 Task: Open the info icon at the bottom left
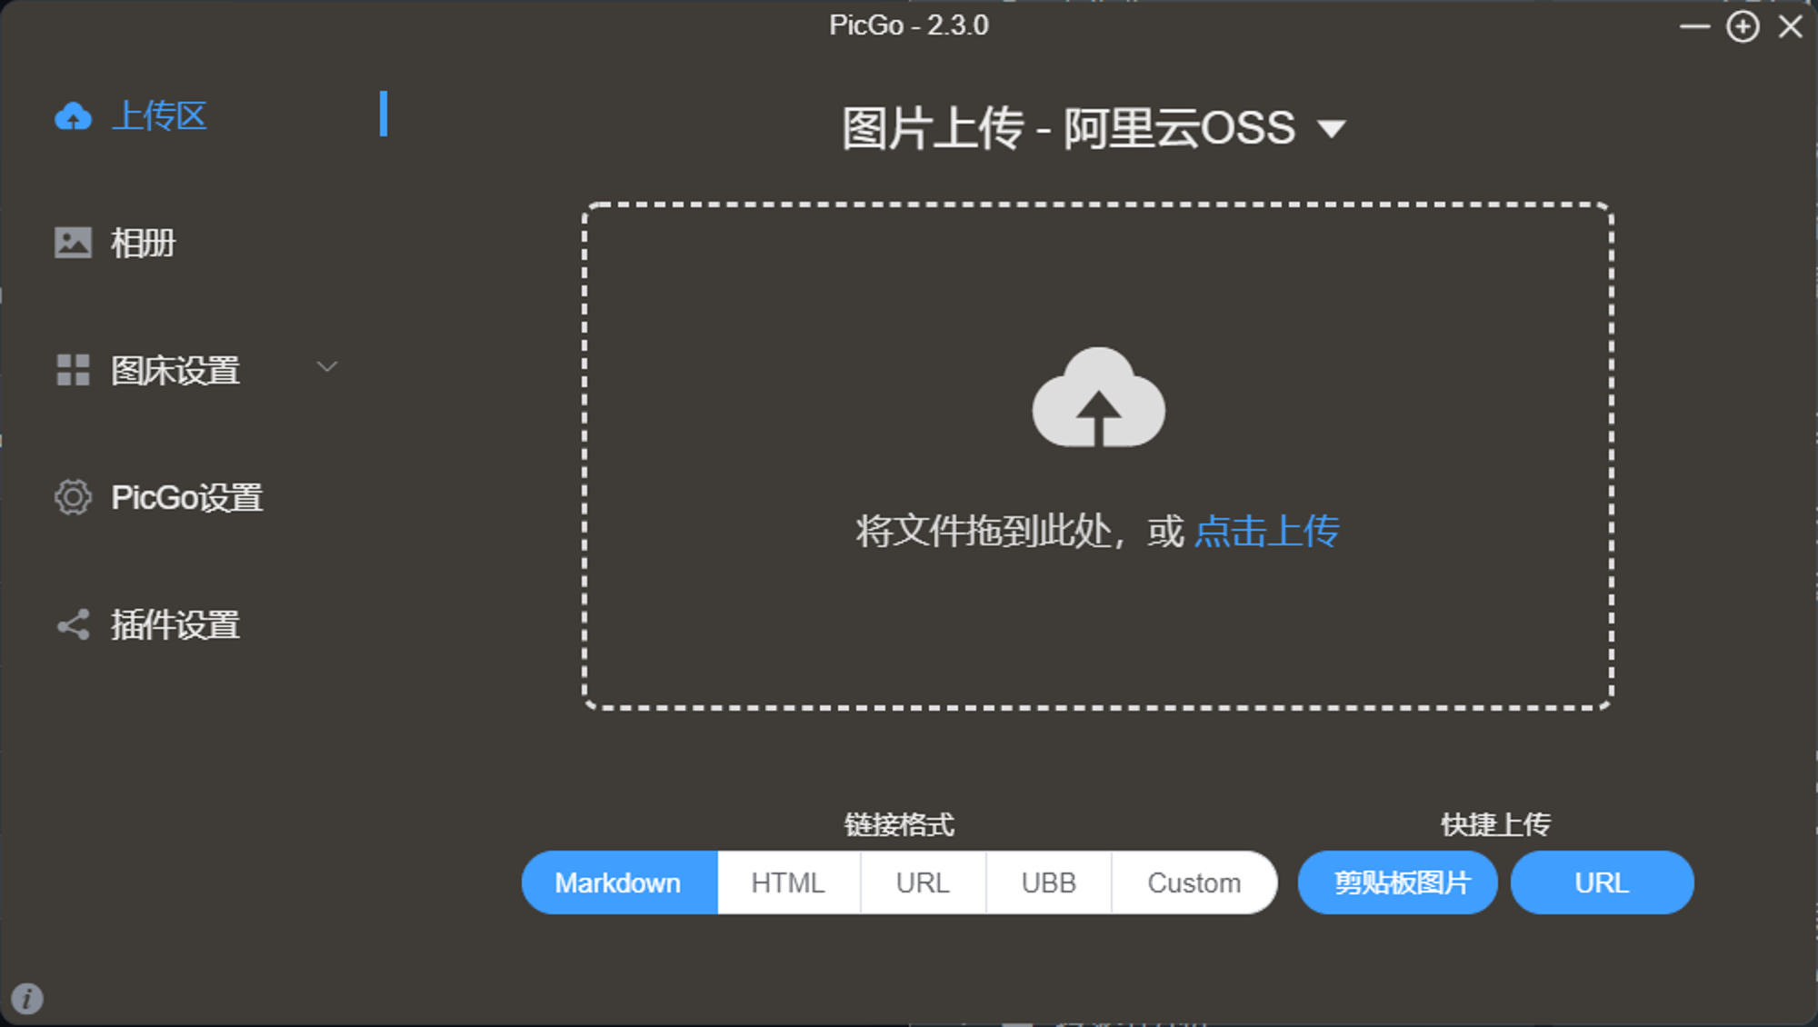[x=27, y=998]
